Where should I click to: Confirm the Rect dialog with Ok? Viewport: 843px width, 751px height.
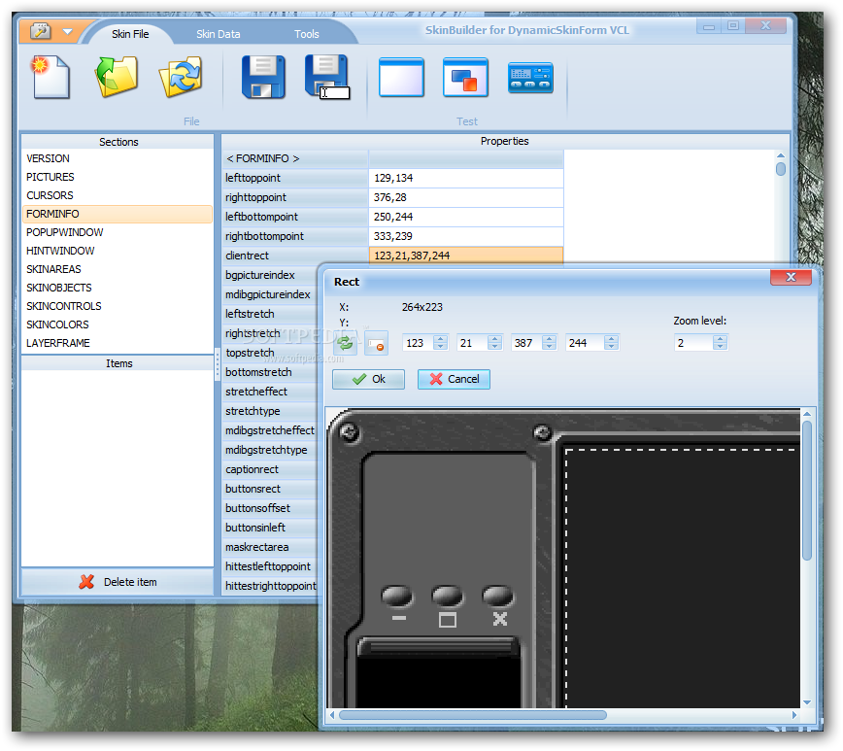point(368,379)
